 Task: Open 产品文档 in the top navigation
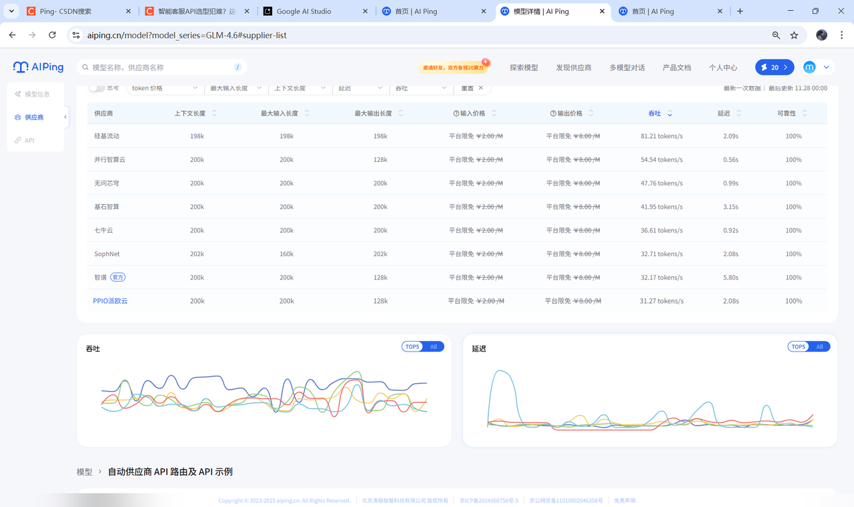[677, 67]
